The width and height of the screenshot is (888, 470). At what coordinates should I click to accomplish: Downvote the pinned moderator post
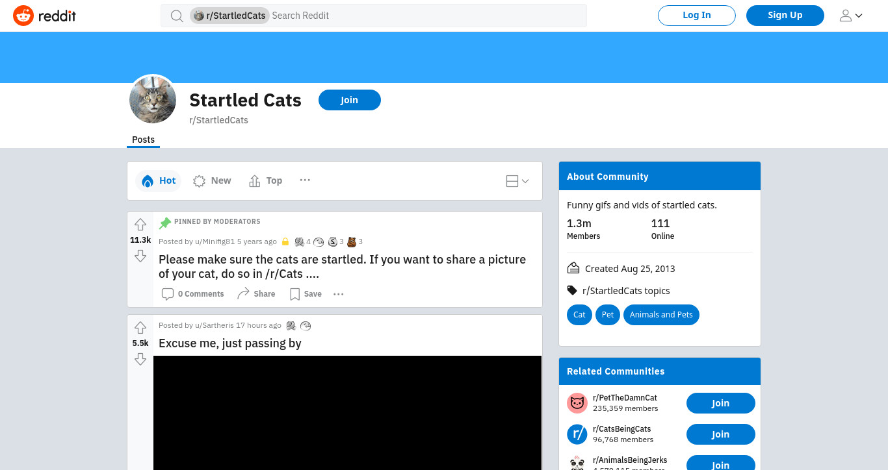pyautogui.click(x=140, y=256)
